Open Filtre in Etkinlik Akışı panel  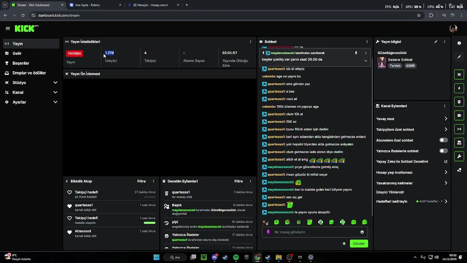(142, 181)
